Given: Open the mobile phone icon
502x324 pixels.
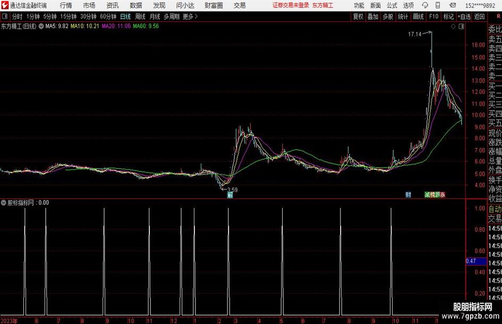Looking at the screenshot, I should (438, 5).
